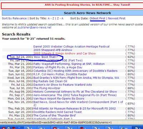Open 2005 Sheppard AFB Airshow result

click(x=53, y=50)
